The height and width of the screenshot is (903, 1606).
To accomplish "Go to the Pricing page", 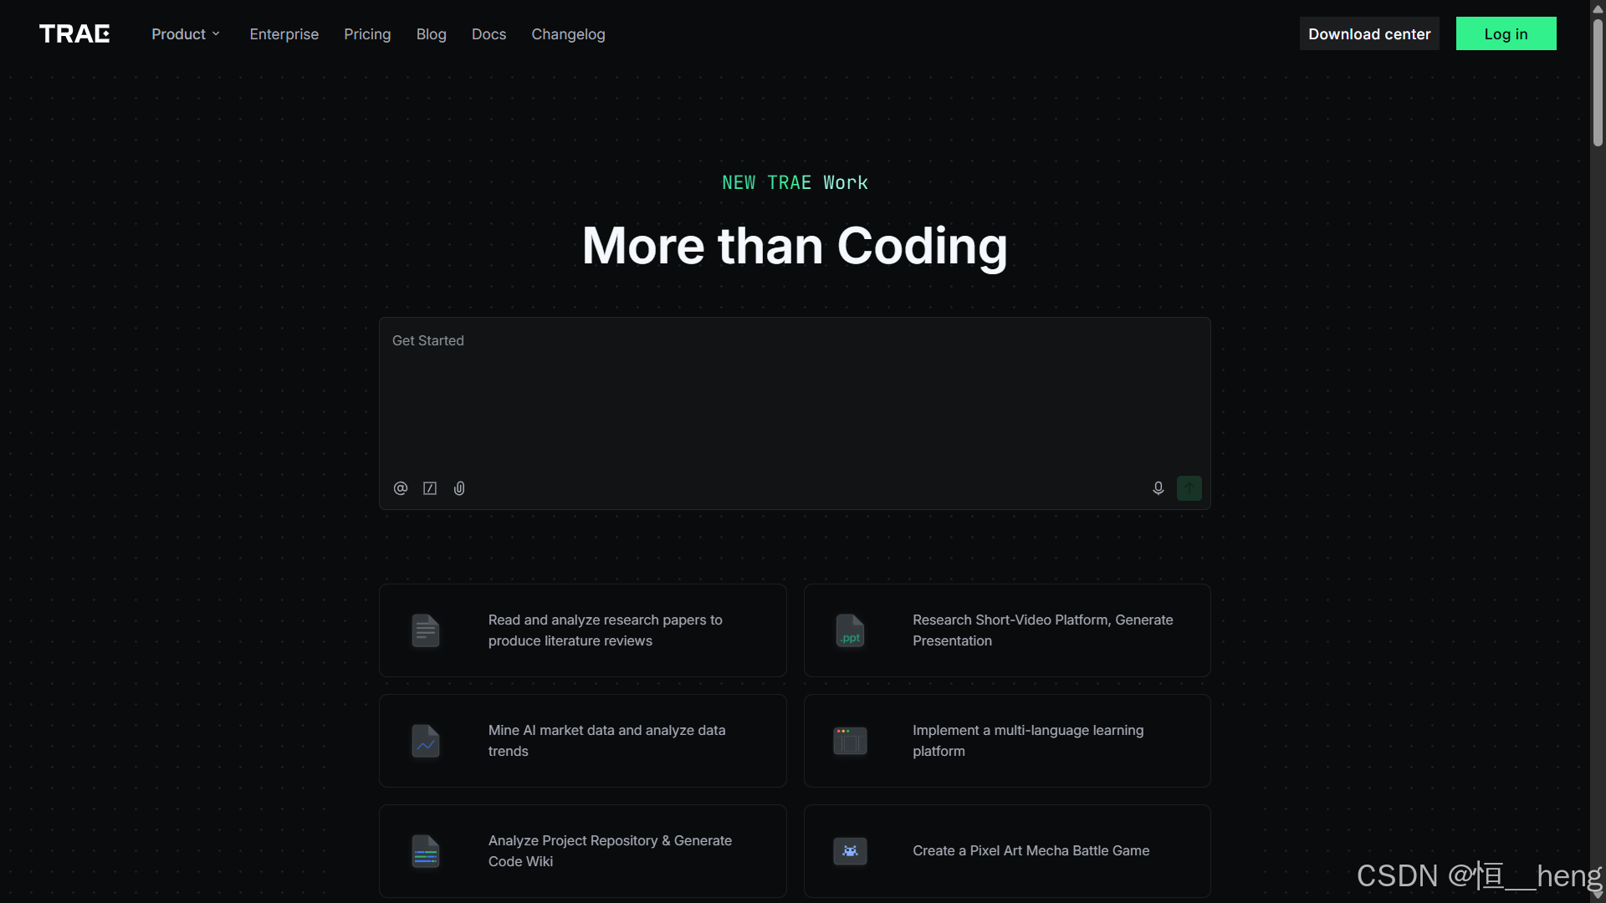I will tap(367, 34).
